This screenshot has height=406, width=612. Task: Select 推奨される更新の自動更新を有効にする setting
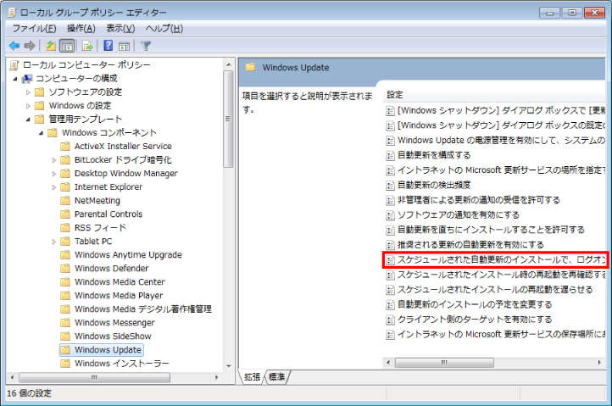coord(470,245)
